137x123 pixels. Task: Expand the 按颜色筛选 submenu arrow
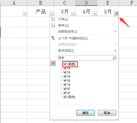point(115,45)
